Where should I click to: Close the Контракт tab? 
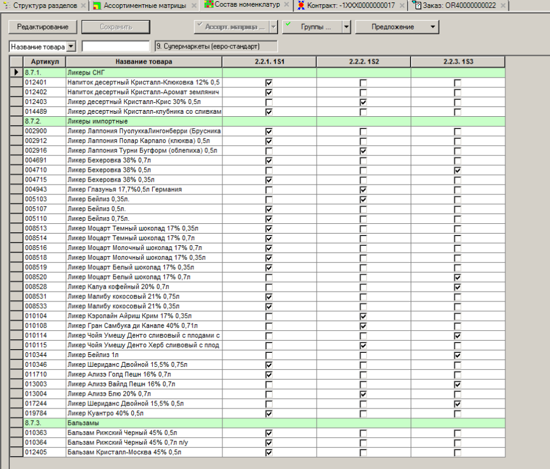[x=402, y=6]
